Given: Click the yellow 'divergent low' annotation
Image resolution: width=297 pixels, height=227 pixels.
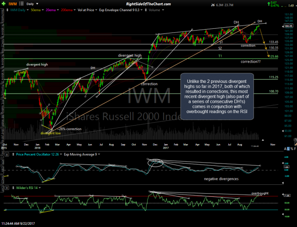Looking at the screenshot, I should pos(51,133).
